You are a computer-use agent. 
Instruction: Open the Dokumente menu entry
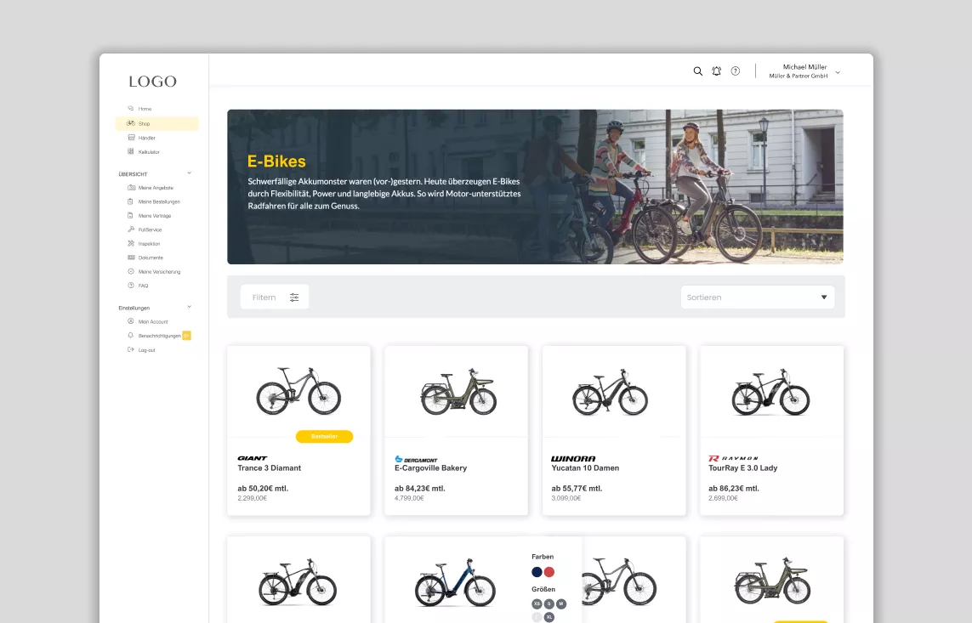[x=151, y=258]
